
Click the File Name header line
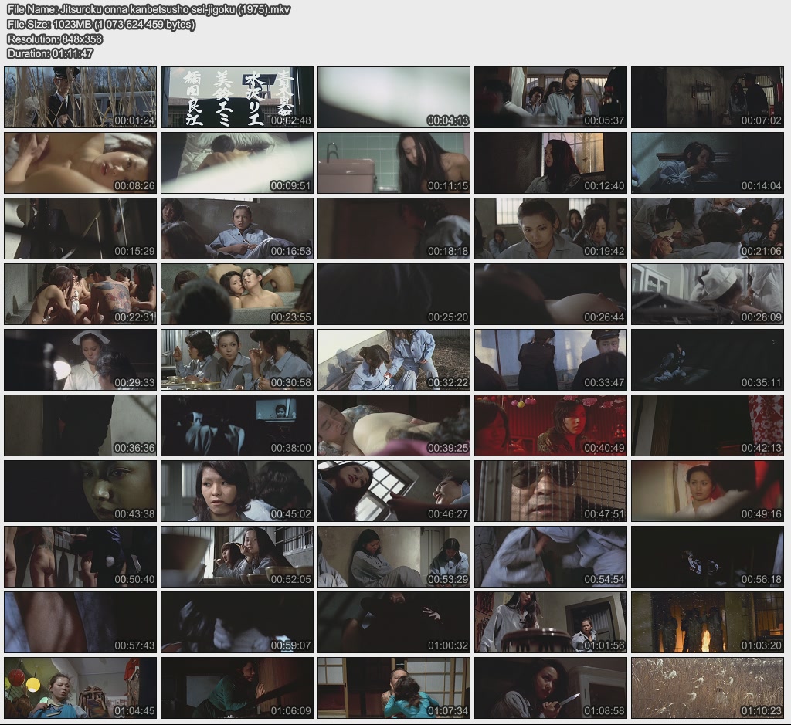point(149,9)
